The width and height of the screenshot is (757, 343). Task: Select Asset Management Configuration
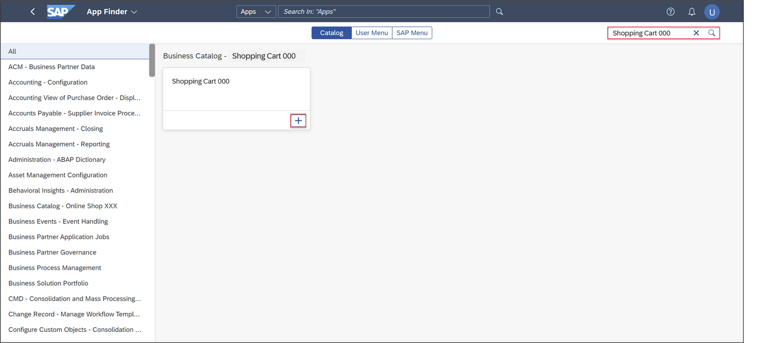(x=75, y=175)
